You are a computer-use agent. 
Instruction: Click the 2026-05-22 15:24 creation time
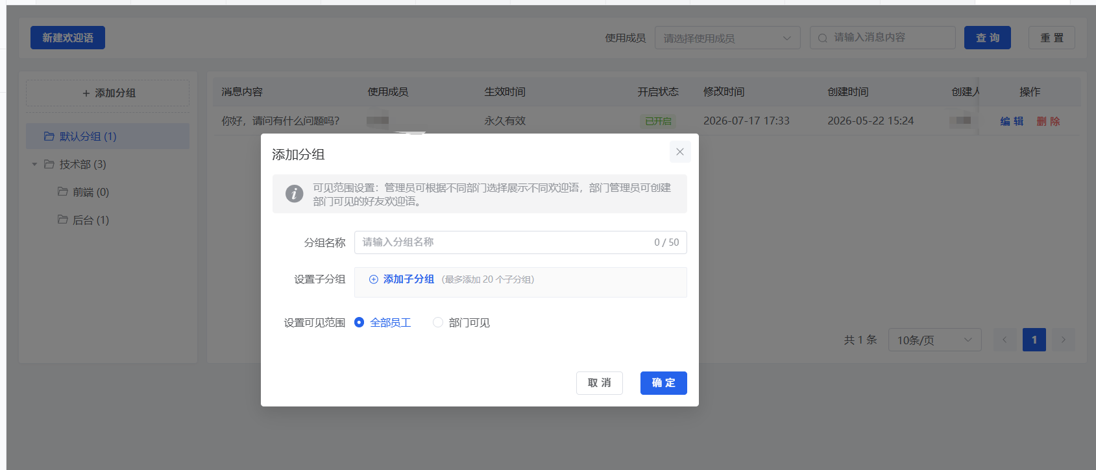[x=870, y=121]
